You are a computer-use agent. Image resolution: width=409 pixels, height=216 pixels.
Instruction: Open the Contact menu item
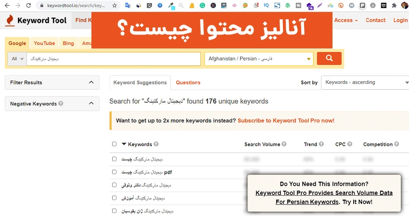click(x=375, y=20)
